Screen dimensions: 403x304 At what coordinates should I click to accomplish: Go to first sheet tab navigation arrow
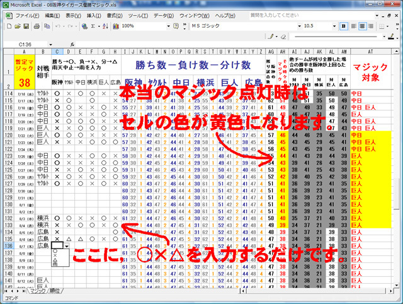click(6, 291)
